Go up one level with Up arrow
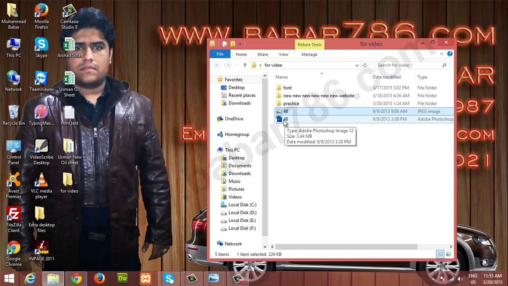 (x=244, y=65)
